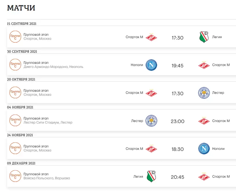This screenshot has width=236, height=192.
Task: Click the МАТЧИ section heading
Action: tap(21, 8)
